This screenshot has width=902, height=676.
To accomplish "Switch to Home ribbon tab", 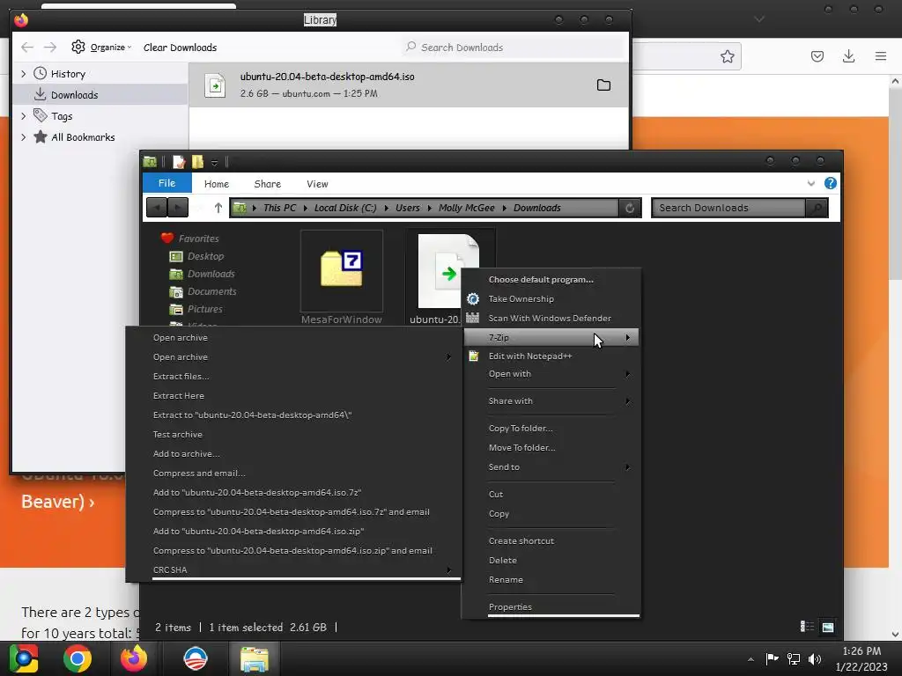I will click(217, 184).
